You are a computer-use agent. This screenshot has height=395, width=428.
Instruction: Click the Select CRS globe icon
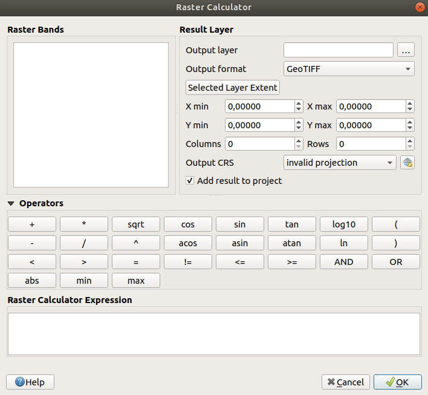tap(407, 163)
